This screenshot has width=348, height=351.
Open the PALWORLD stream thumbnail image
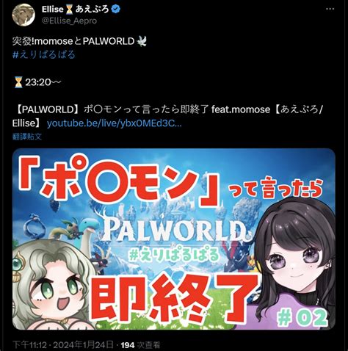pyautogui.click(x=174, y=239)
